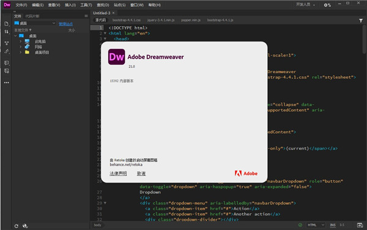Select the 网络 network item
367x230 pixels.
38,47
